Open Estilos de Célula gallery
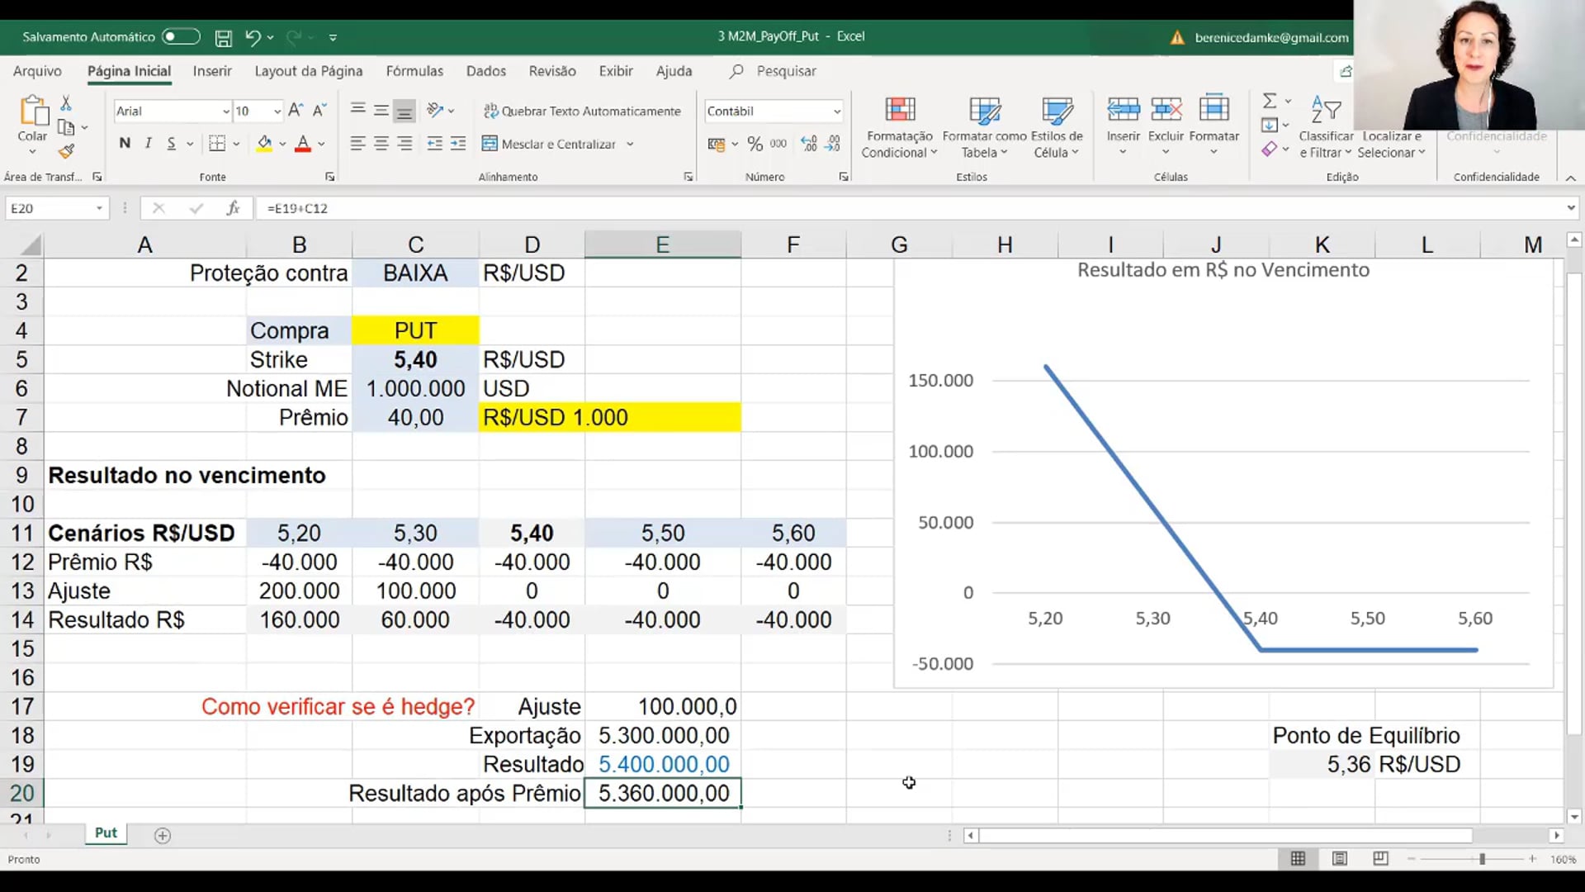The height and width of the screenshot is (892, 1585). pyautogui.click(x=1057, y=127)
